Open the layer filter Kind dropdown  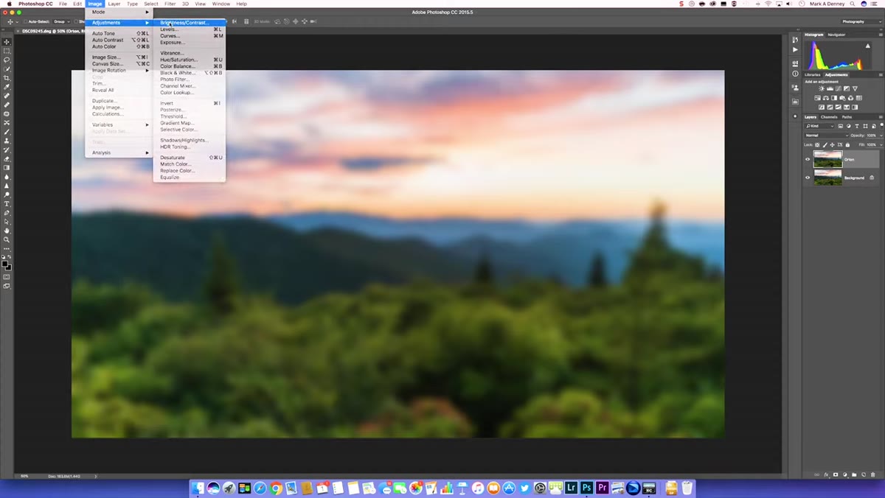tap(819, 126)
